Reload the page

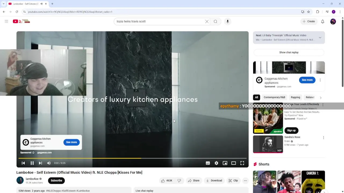point(17,12)
